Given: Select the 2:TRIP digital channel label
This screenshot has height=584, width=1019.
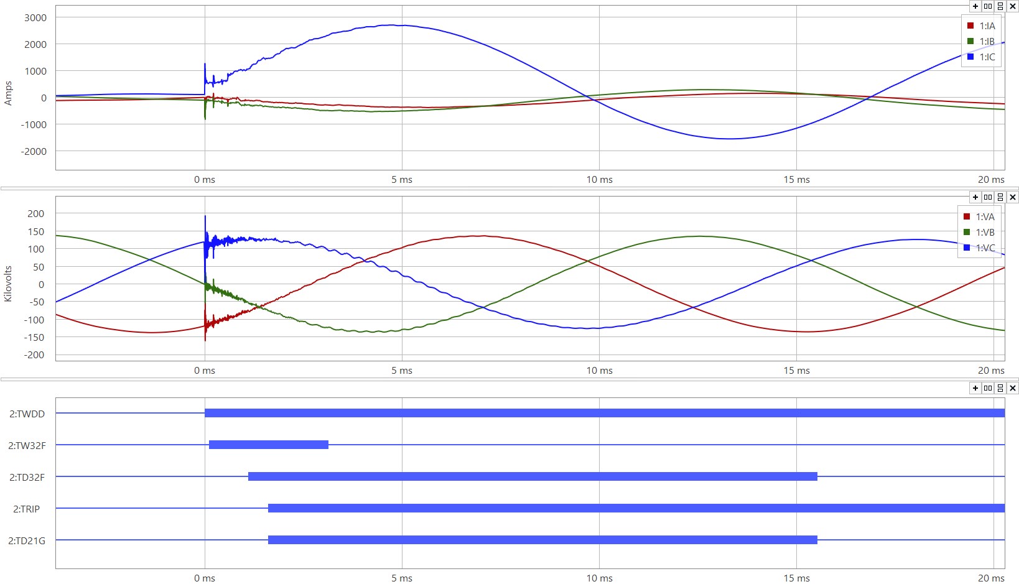Looking at the screenshot, I should tap(27, 509).
